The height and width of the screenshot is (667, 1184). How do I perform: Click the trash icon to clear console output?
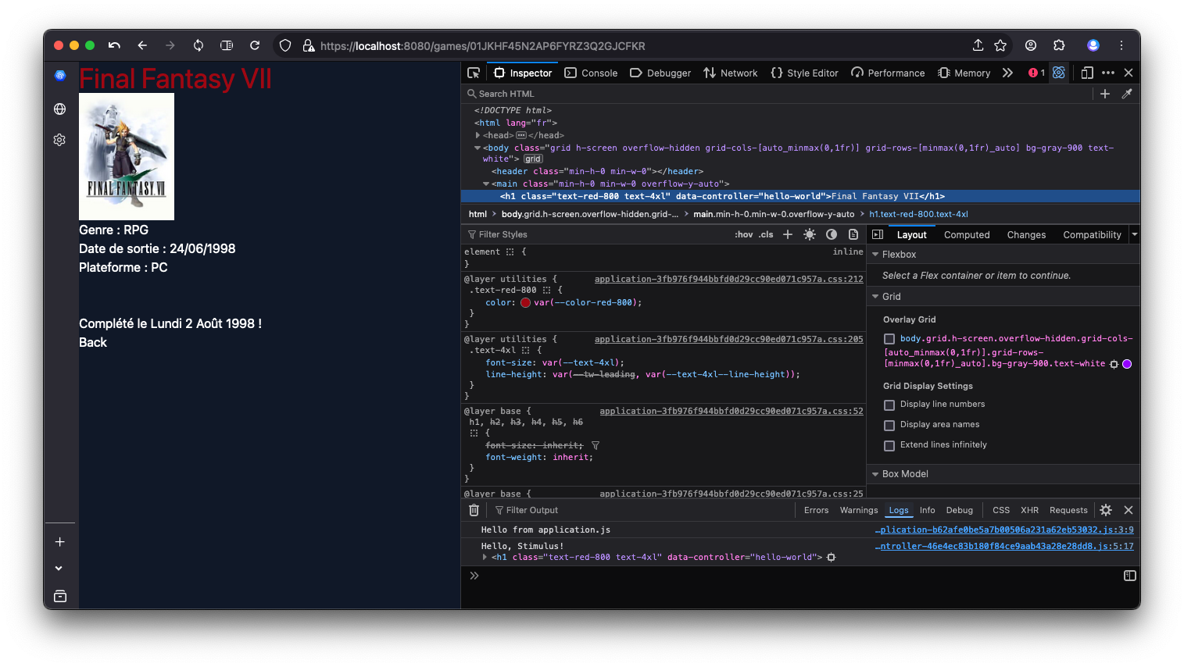(474, 510)
